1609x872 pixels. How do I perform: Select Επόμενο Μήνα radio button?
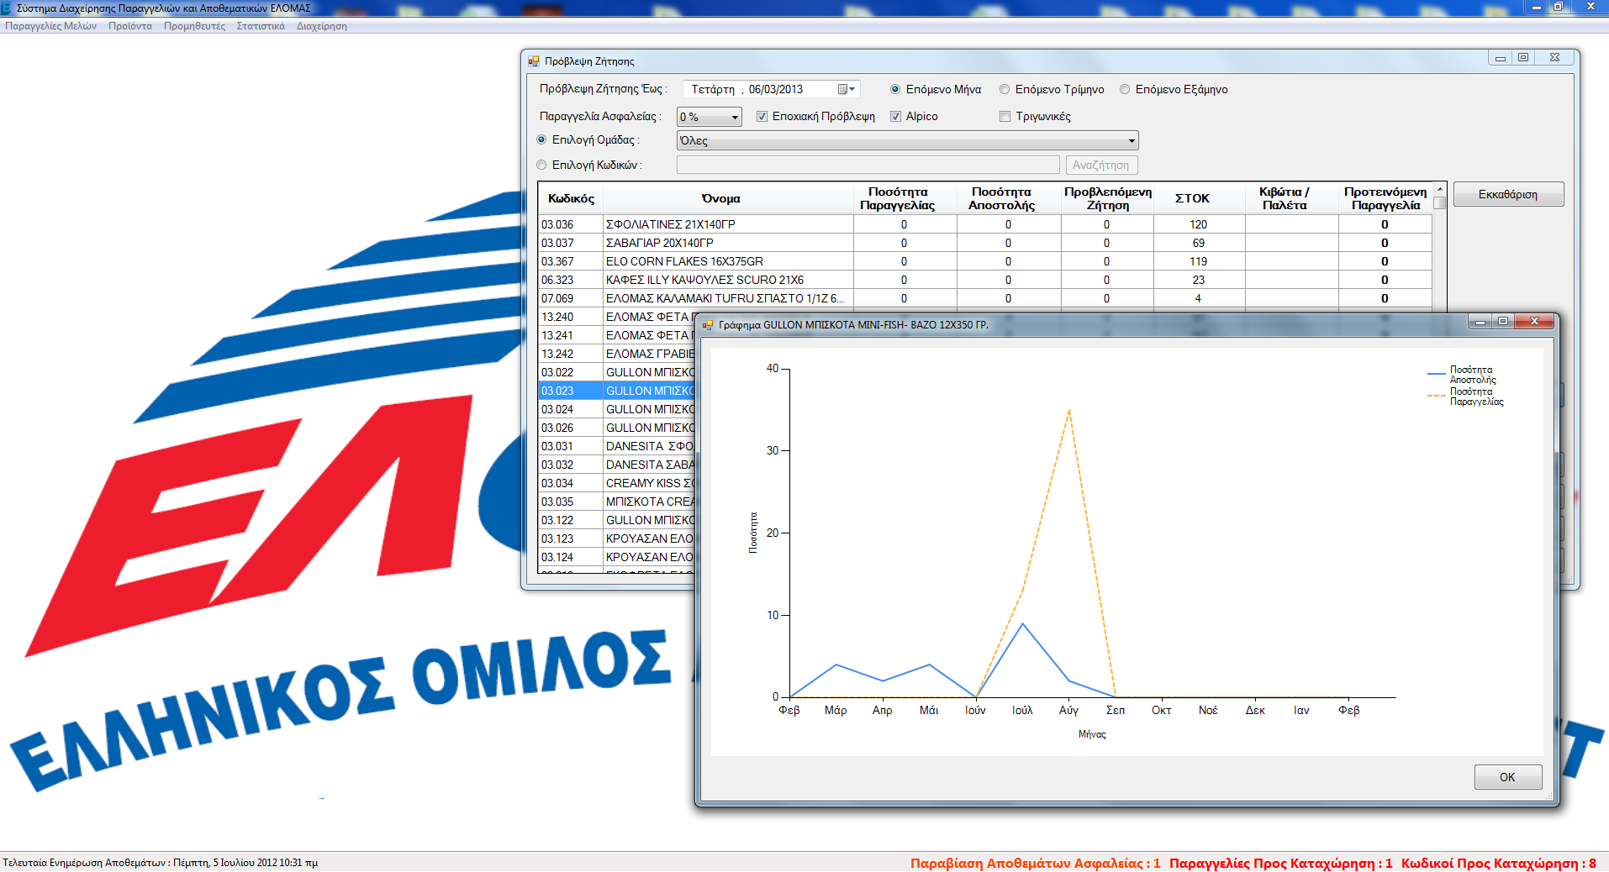click(x=895, y=89)
